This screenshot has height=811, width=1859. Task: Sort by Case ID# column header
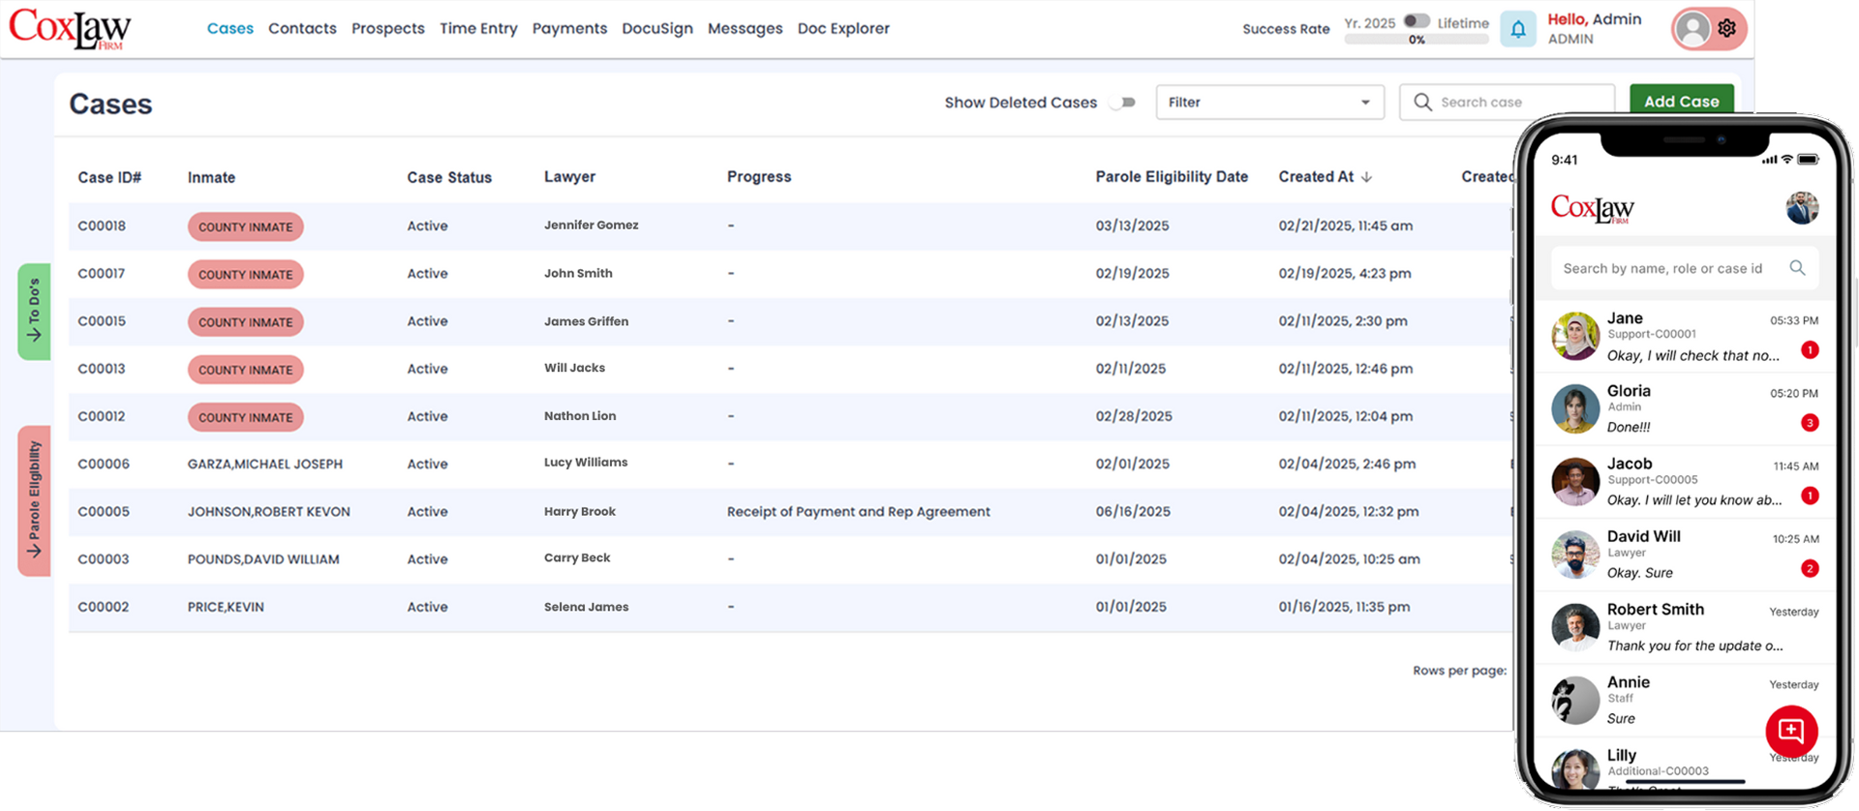(109, 177)
